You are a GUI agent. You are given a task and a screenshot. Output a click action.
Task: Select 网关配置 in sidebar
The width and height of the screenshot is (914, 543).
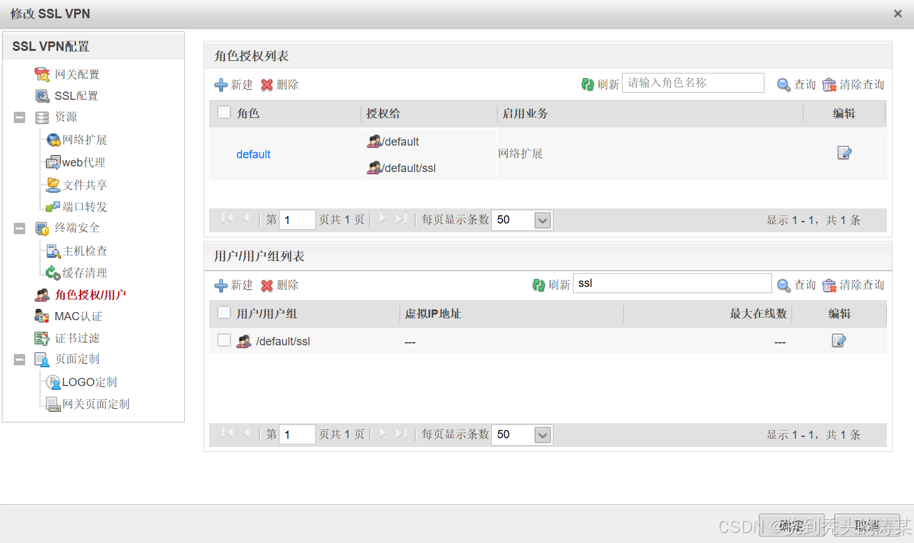click(x=77, y=75)
